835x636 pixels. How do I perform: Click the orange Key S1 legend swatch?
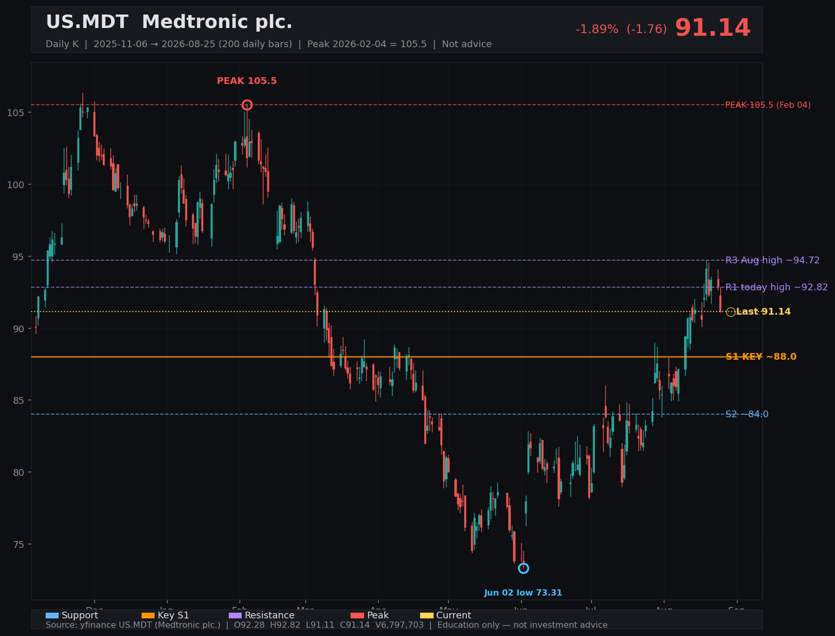[x=148, y=616]
